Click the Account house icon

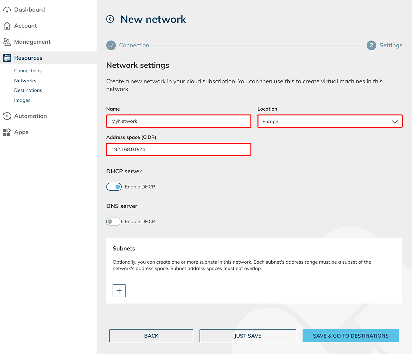pos(7,26)
